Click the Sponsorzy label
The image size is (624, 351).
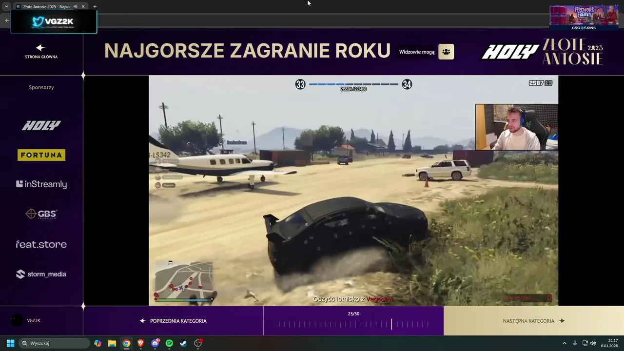pyautogui.click(x=41, y=87)
